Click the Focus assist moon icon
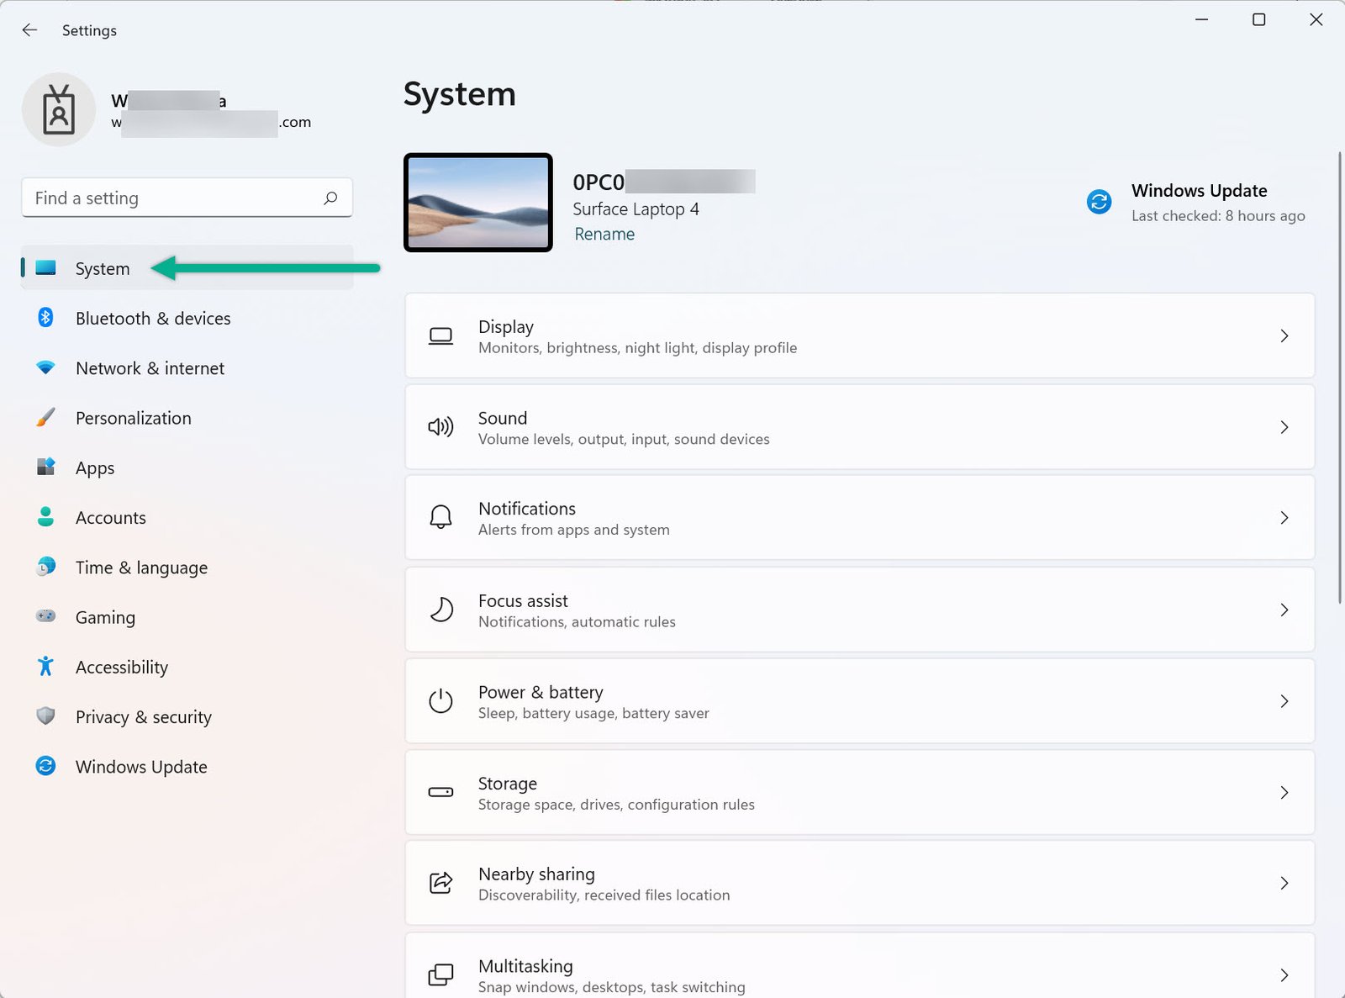This screenshot has height=998, width=1345. (440, 610)
